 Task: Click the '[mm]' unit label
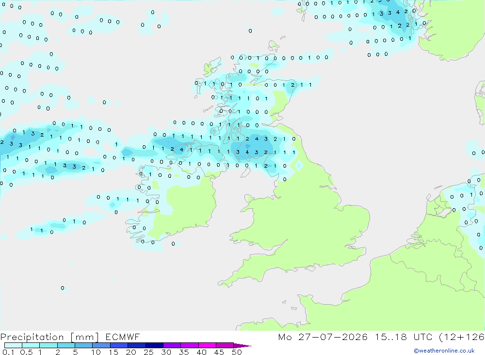84,337
